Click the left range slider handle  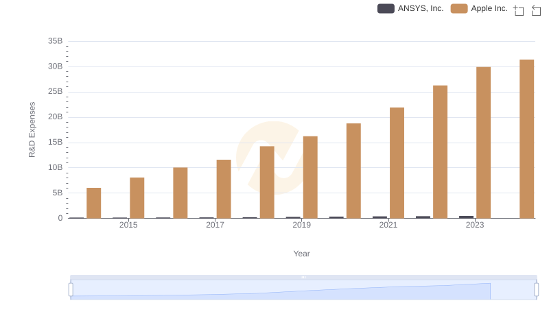click(71, 290)
